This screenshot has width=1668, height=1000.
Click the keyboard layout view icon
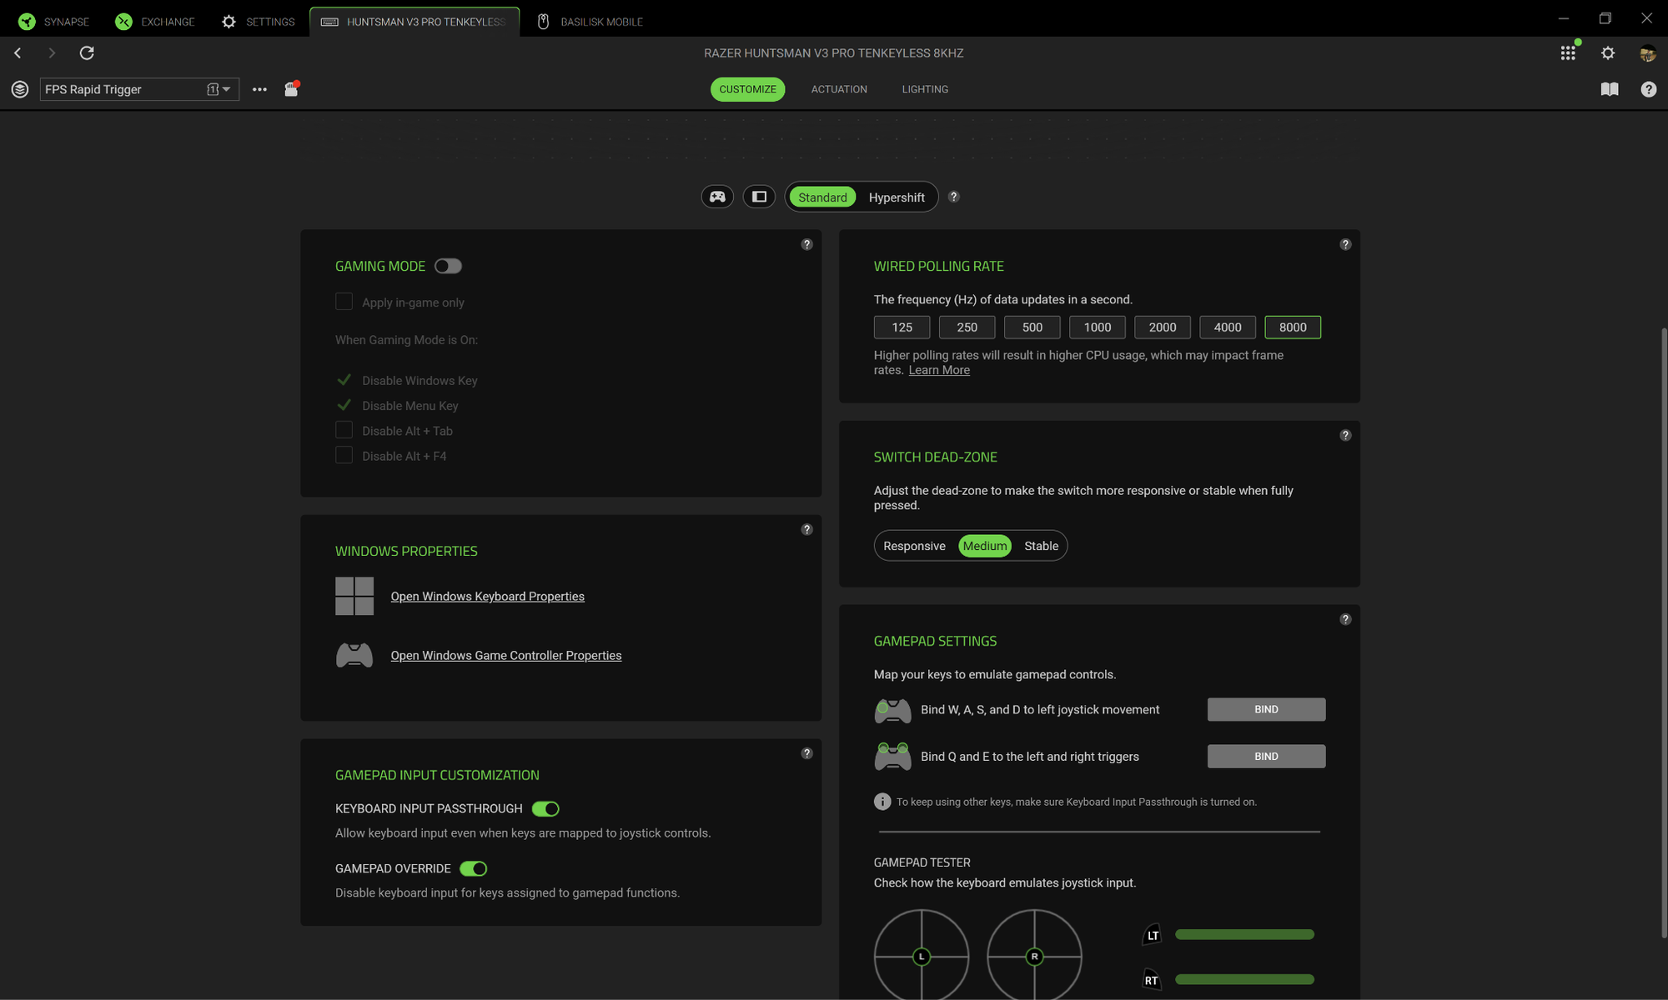(759, 197)
